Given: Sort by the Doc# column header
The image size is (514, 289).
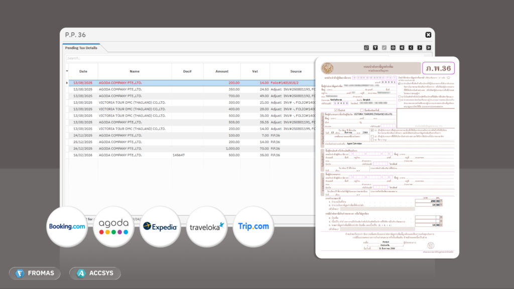Looking at the screenshot, I should tap(188, 71).
